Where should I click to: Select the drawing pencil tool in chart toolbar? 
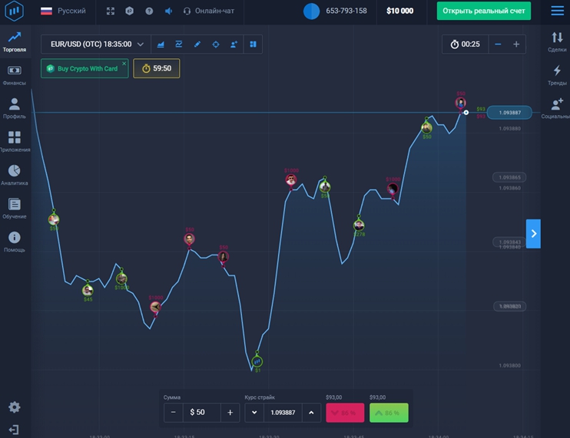point(197,44)
